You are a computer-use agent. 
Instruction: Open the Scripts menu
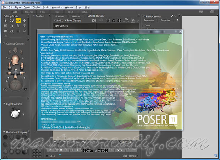click(x=79, y=7)
